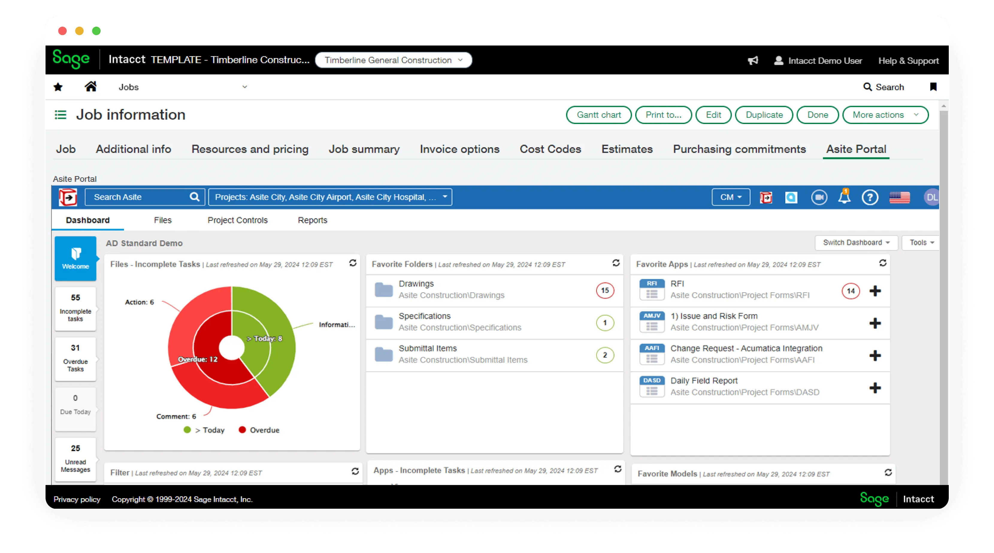The width and height of the screenshot is (994, 553).
Task: Click the Asite help question mark icon
Action: (870, 197)
